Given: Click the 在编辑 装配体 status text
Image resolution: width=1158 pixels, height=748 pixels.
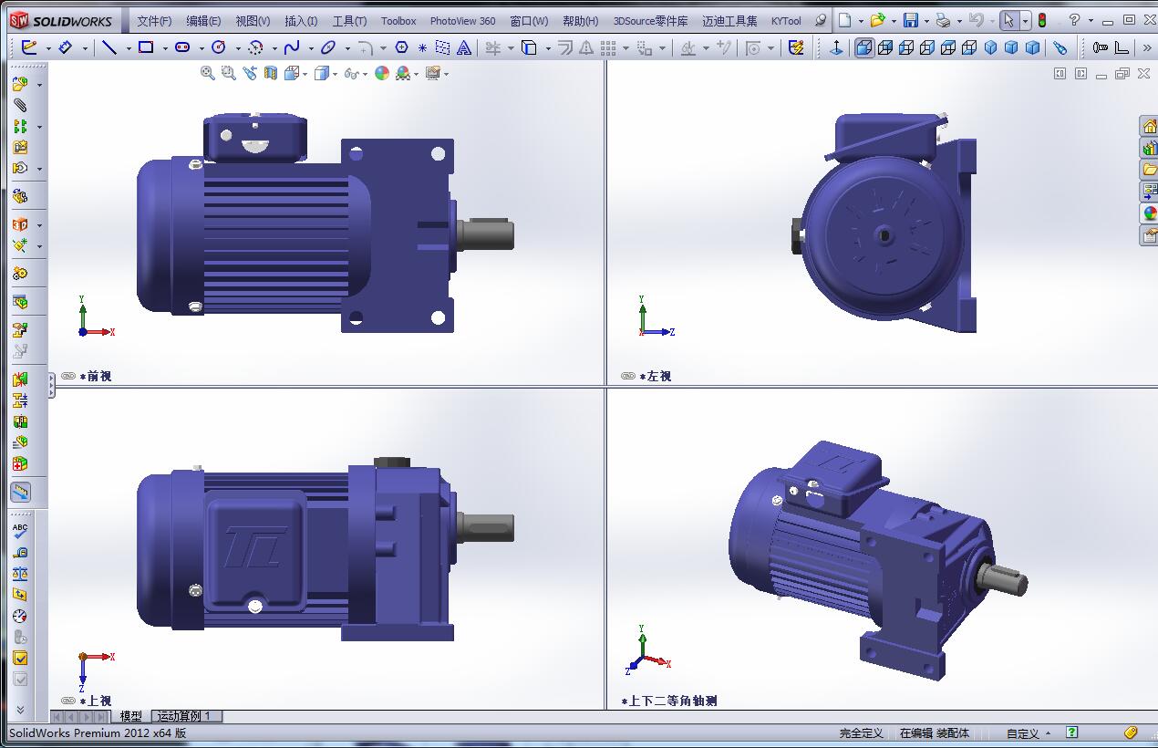Looking at the screenshot, I should 935,733.
